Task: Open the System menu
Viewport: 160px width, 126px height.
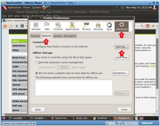Action: (36, 7)
